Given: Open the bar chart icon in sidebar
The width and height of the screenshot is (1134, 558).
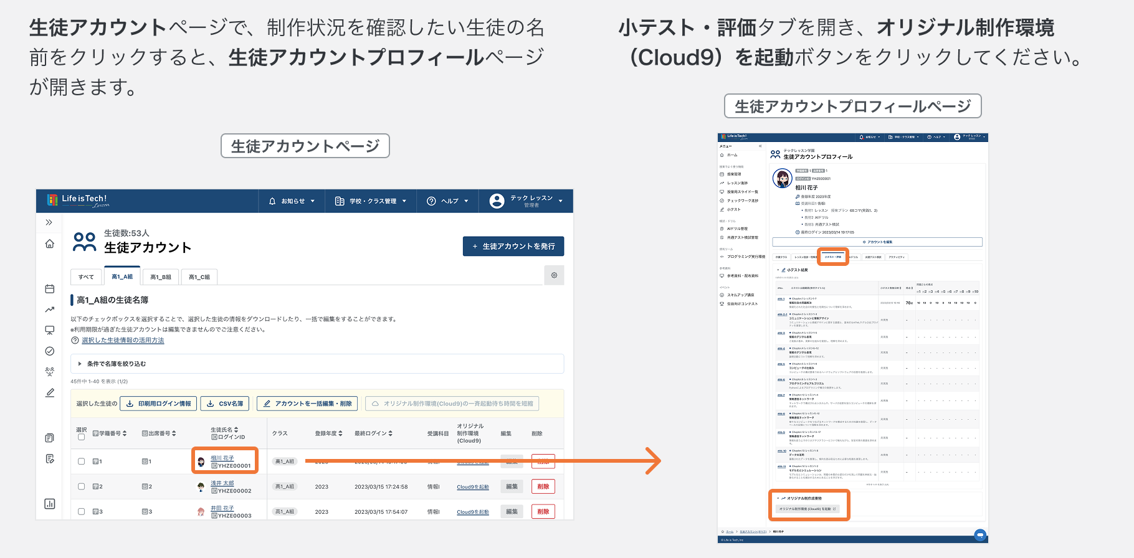Looking at the screenshot, I should point(50,504).
